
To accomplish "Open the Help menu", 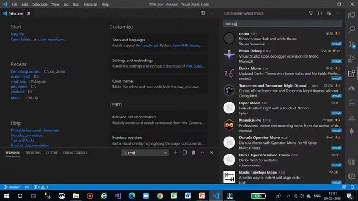I will click(105, 4).
